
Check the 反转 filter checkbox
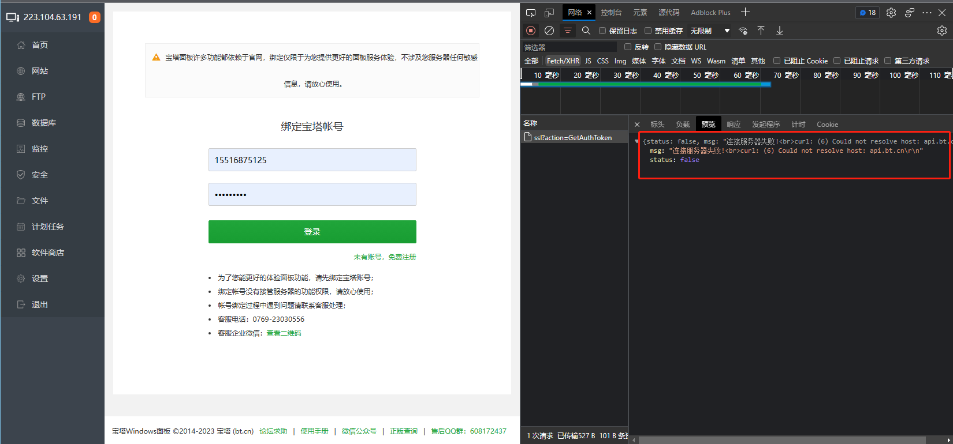coord(628,47)
